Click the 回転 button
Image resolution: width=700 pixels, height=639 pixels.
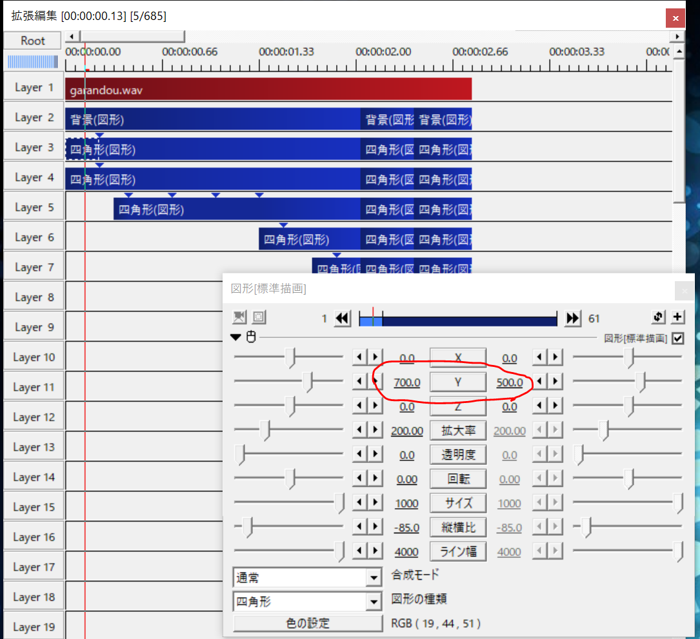(x=458, y=479)
